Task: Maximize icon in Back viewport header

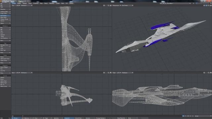Action: (x=111, y=73)
